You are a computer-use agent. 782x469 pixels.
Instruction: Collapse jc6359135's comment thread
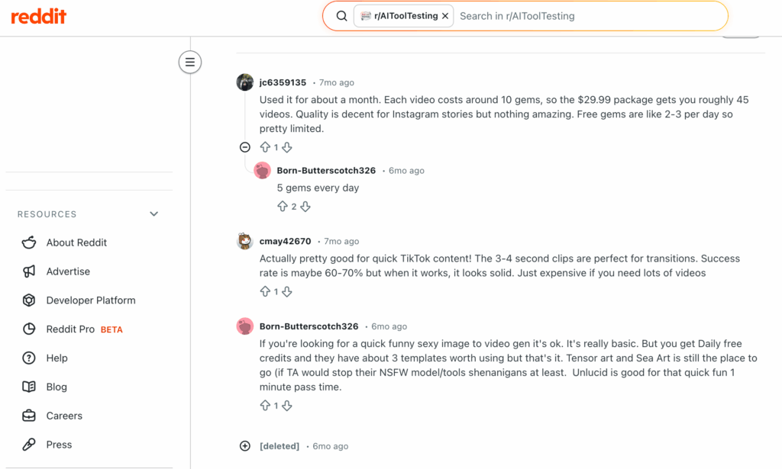click(x=244, y=146)
